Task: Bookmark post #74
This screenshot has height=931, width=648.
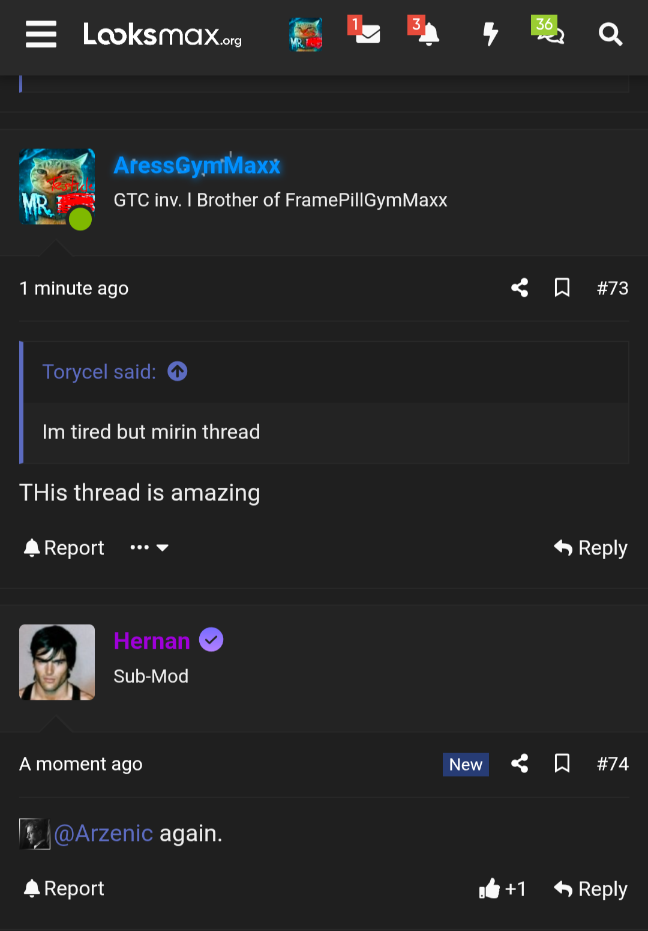Action: pyautogui.click(x=562, y=763)
